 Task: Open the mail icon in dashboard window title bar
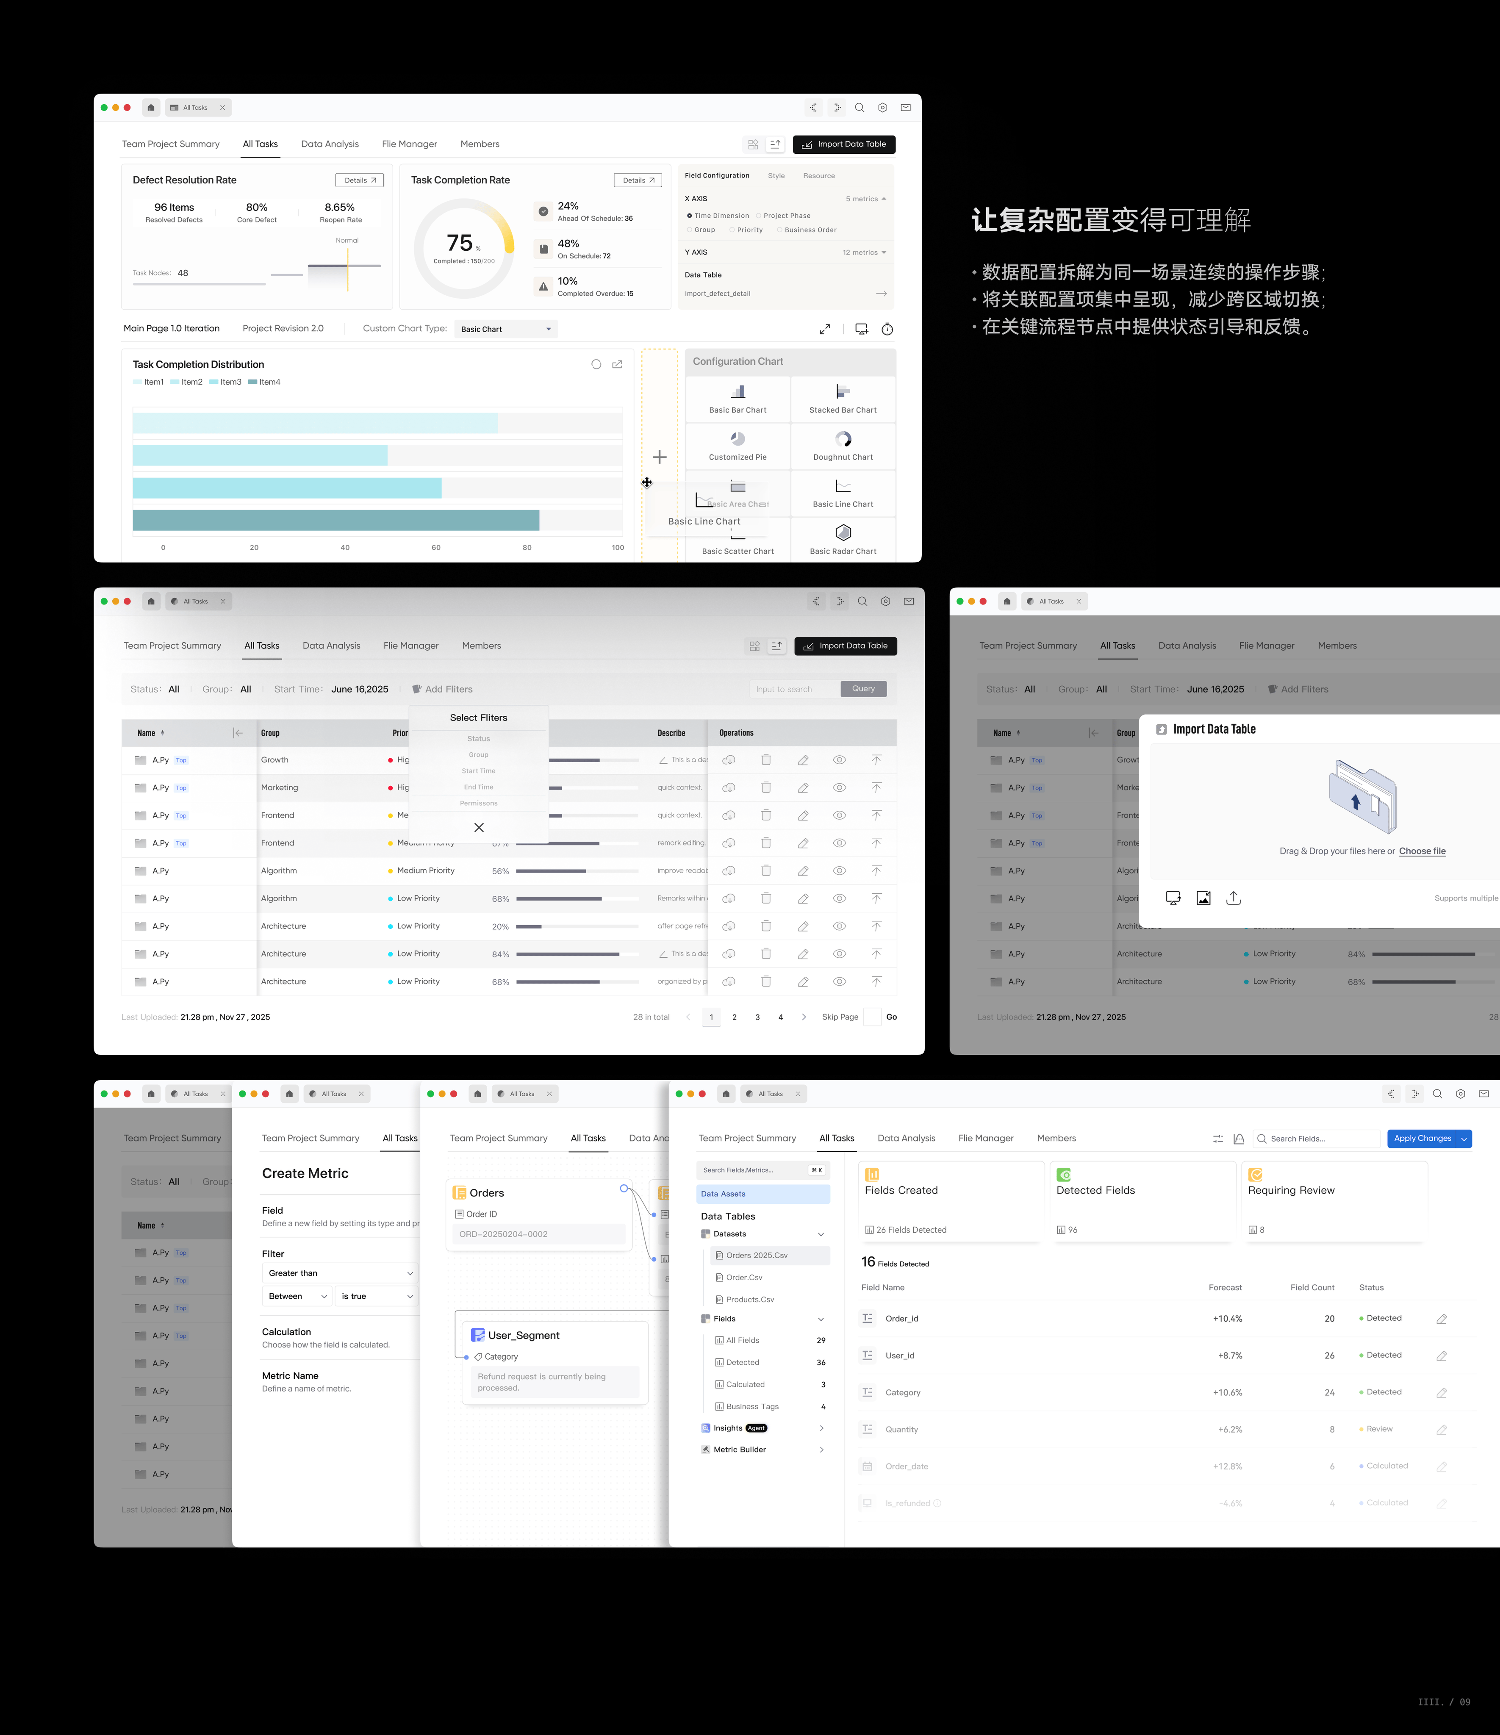(905, 107)
